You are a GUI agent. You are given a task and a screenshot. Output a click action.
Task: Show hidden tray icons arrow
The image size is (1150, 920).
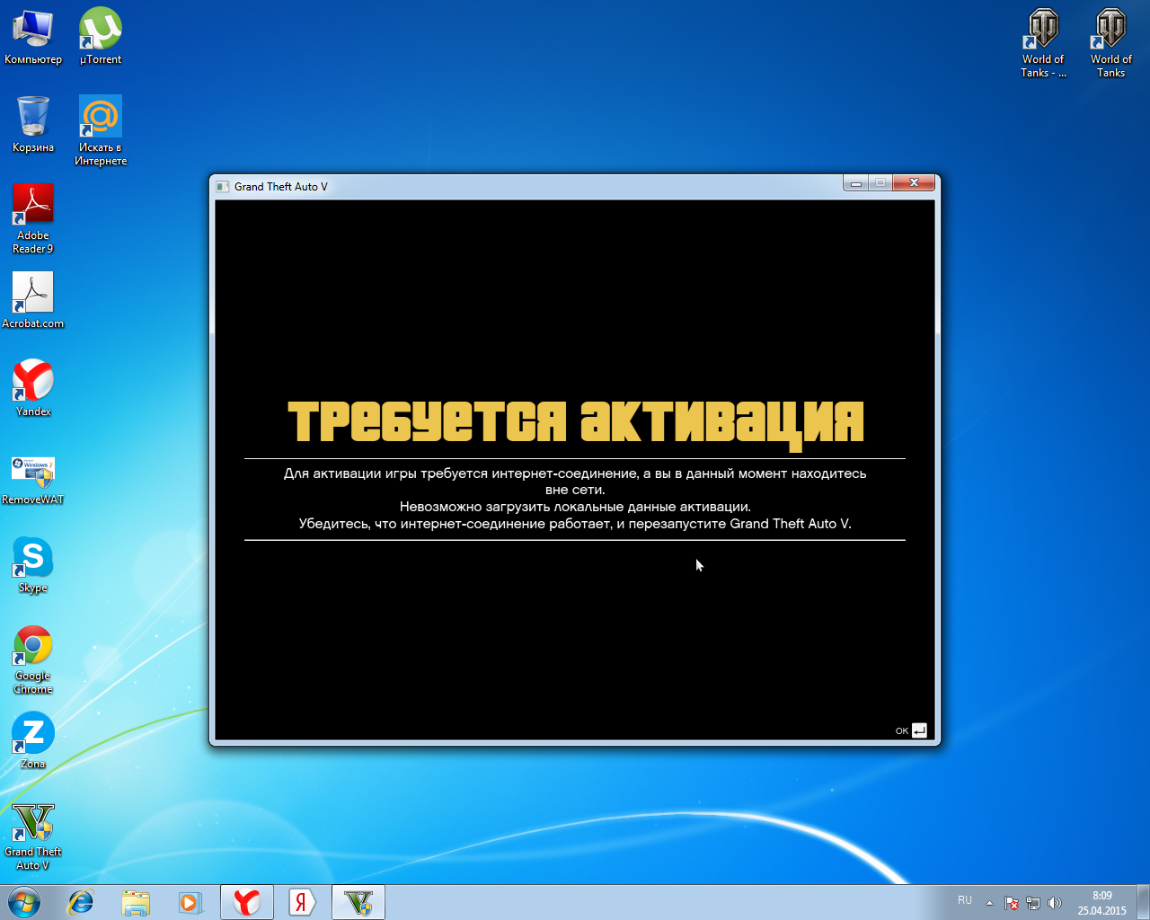989,903
